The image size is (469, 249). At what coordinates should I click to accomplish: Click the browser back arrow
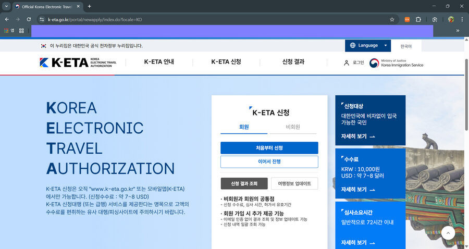coord(7,19)
